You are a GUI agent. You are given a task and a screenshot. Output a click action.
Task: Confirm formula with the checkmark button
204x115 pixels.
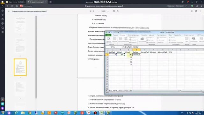[x=128, y=47]
